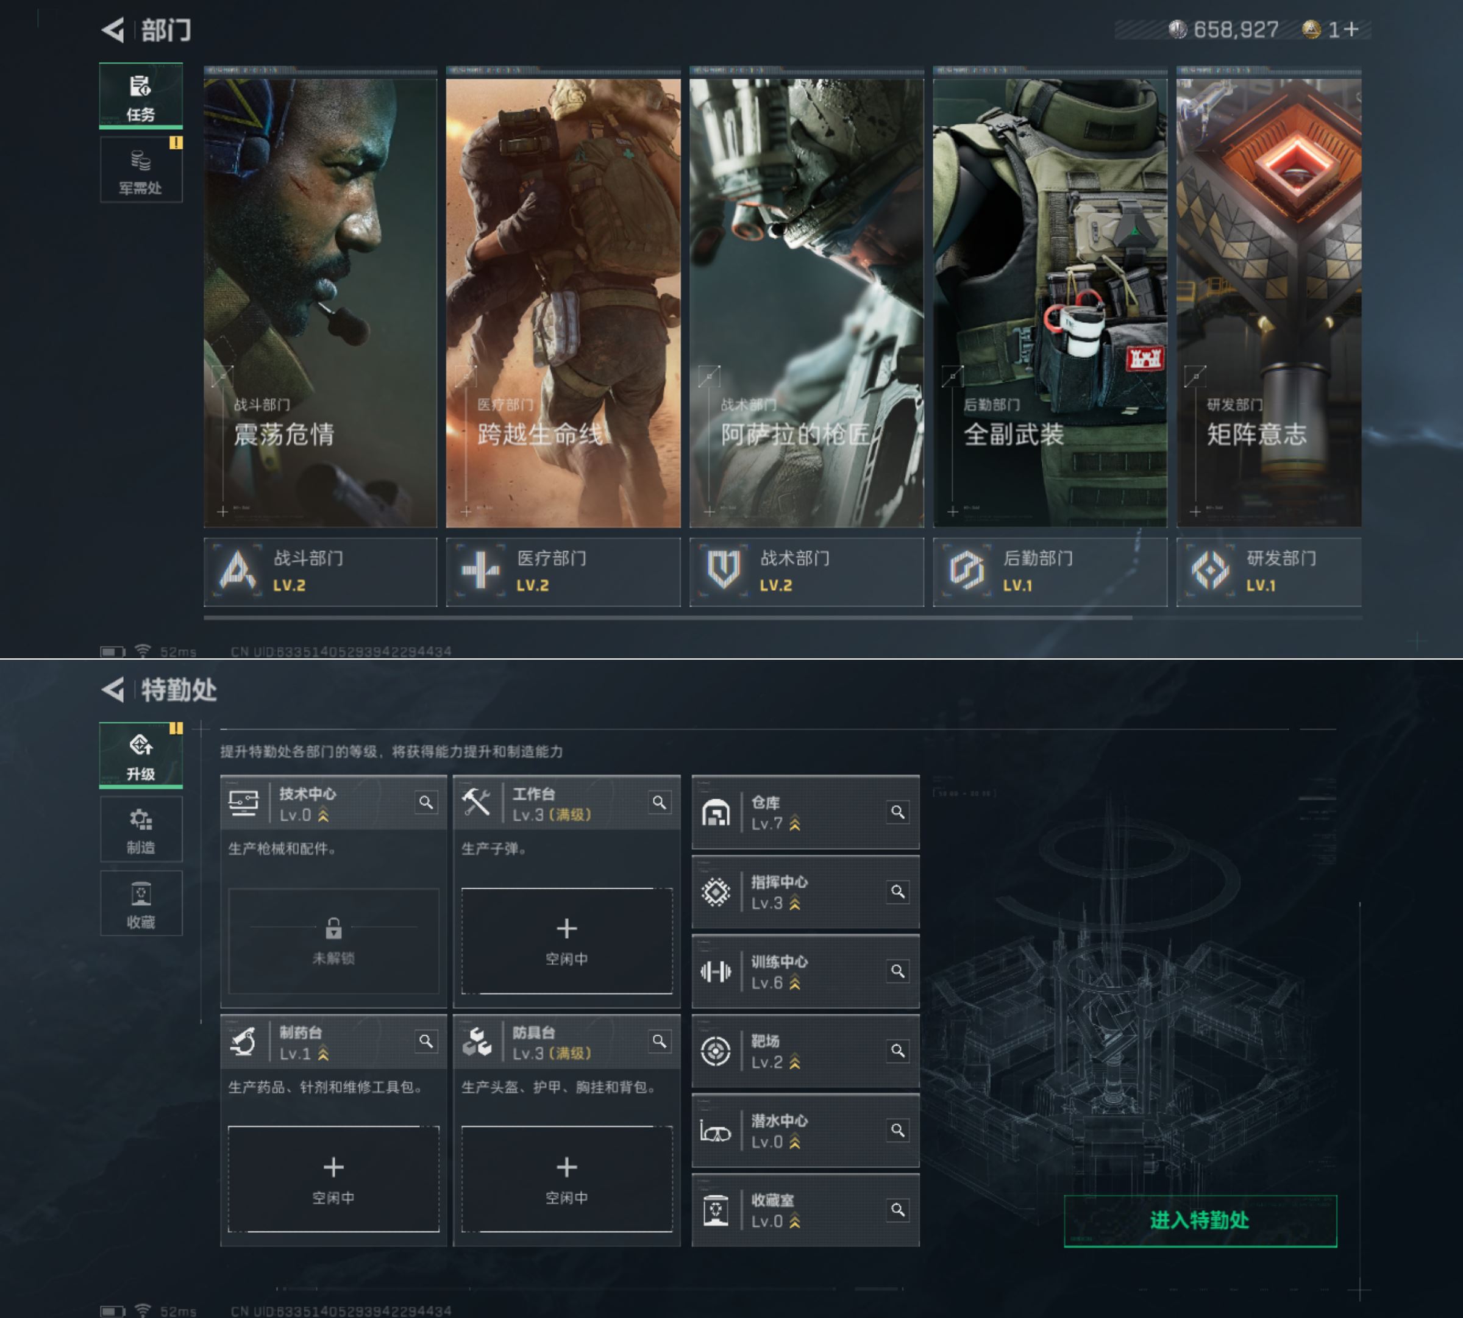Click the 医疗部门 cross icon
The height and width of the screenshot is (1318, 1463).
pyautogui.click(x=481, y=570)
